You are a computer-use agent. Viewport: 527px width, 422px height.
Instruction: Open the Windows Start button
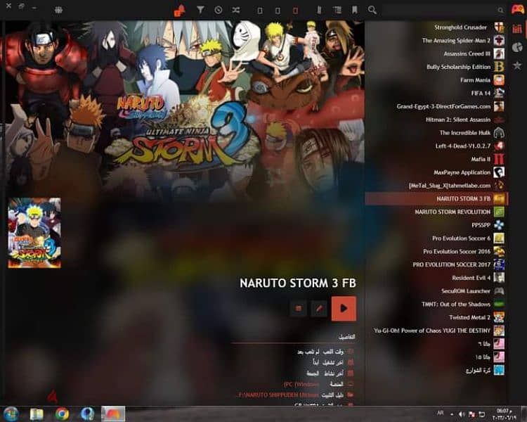point(11,414)
